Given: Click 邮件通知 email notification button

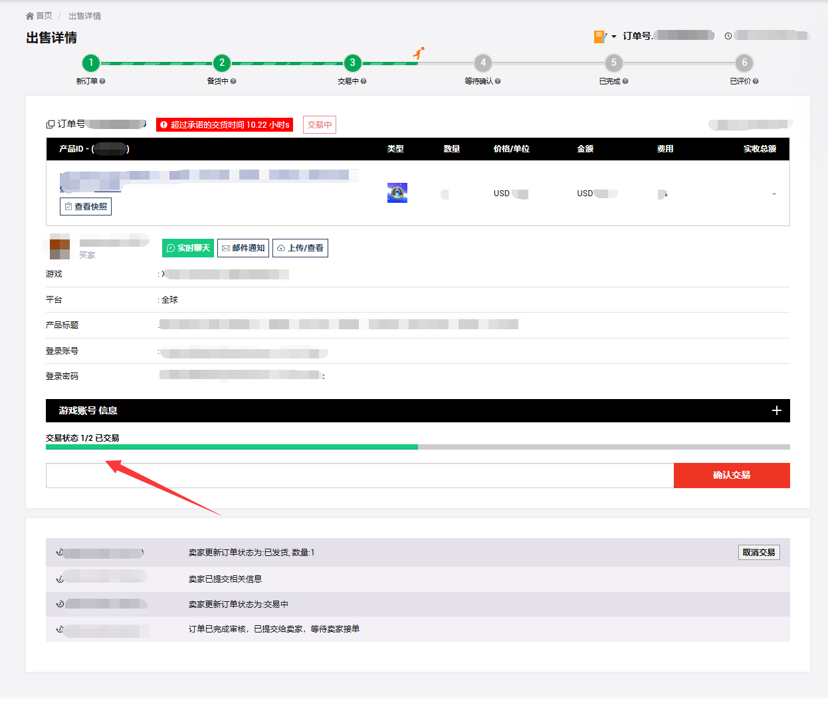Looking at the screenshot, I should coord(243,248).
